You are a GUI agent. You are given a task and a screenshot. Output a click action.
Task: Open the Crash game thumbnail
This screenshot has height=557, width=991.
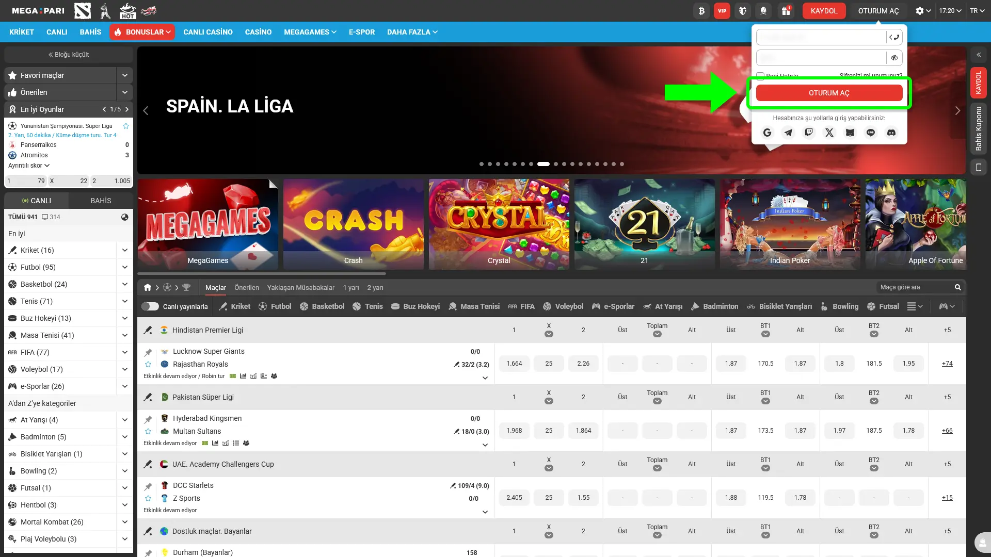tap(354, 224)
